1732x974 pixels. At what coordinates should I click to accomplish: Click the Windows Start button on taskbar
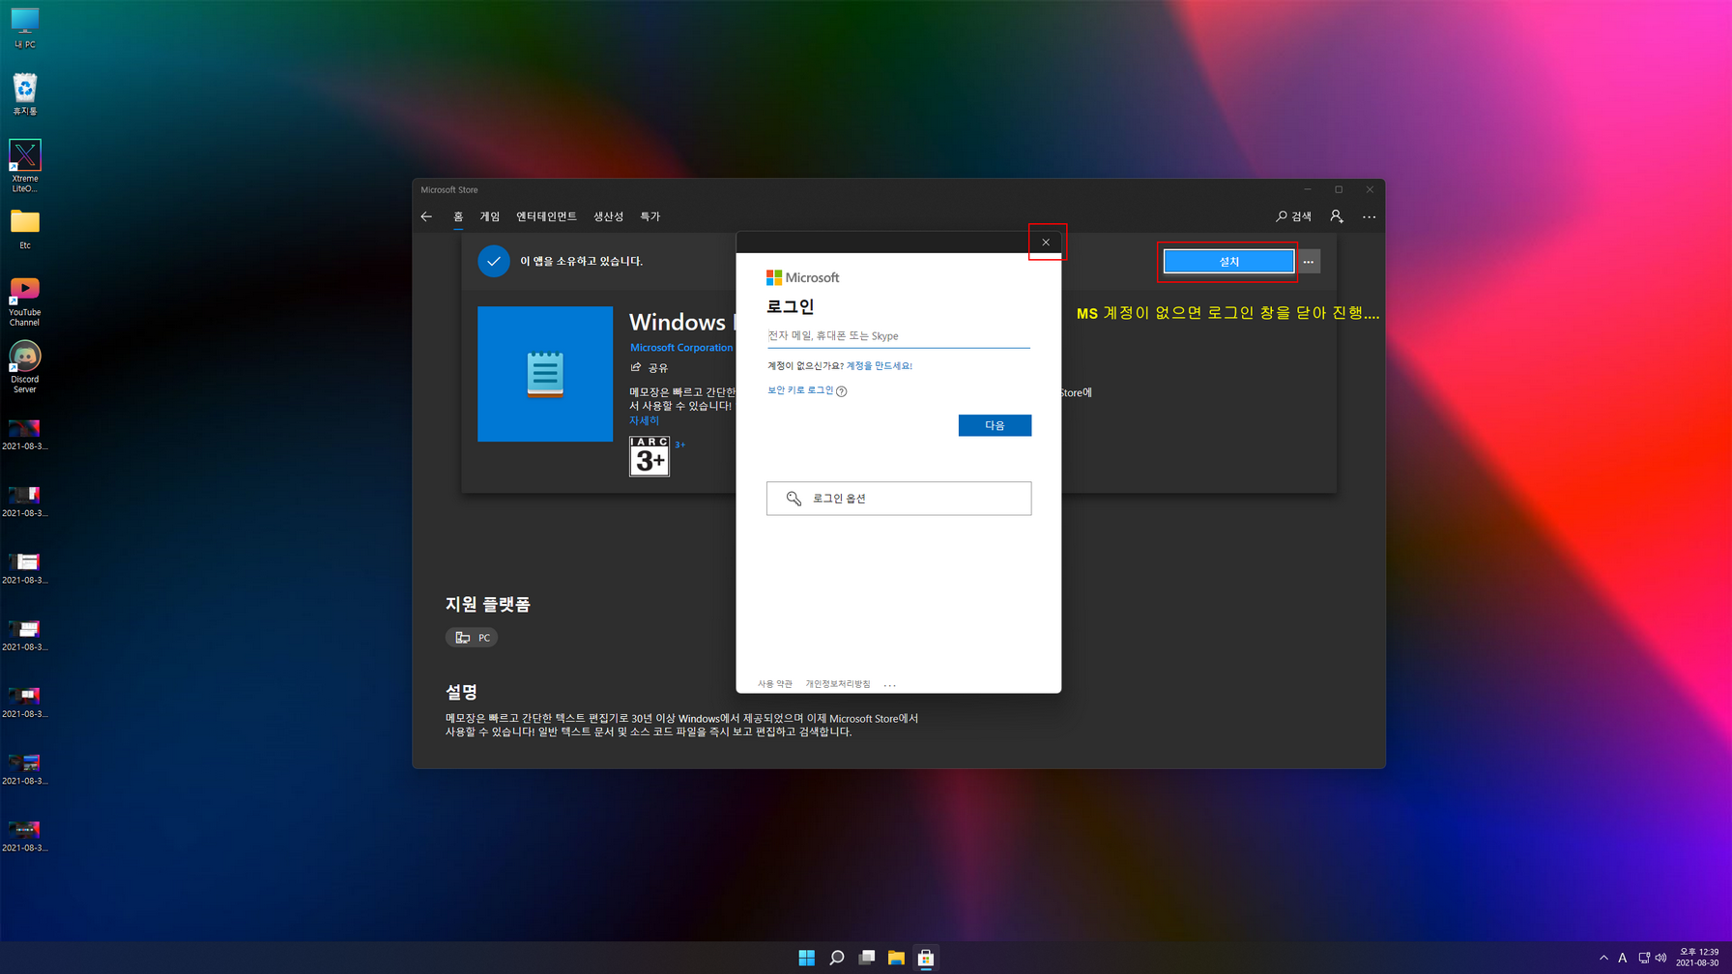pyautogui.click(x=807, y=958)
